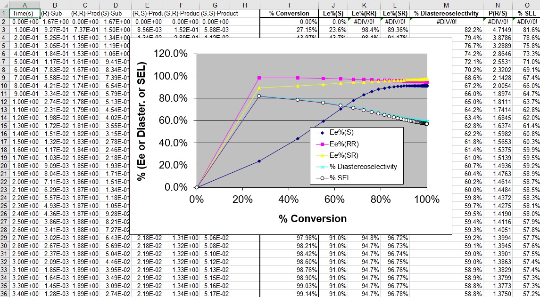The image size is (540, 297).
Task: Select row 17 header
Action: click(x=5, y=142)
